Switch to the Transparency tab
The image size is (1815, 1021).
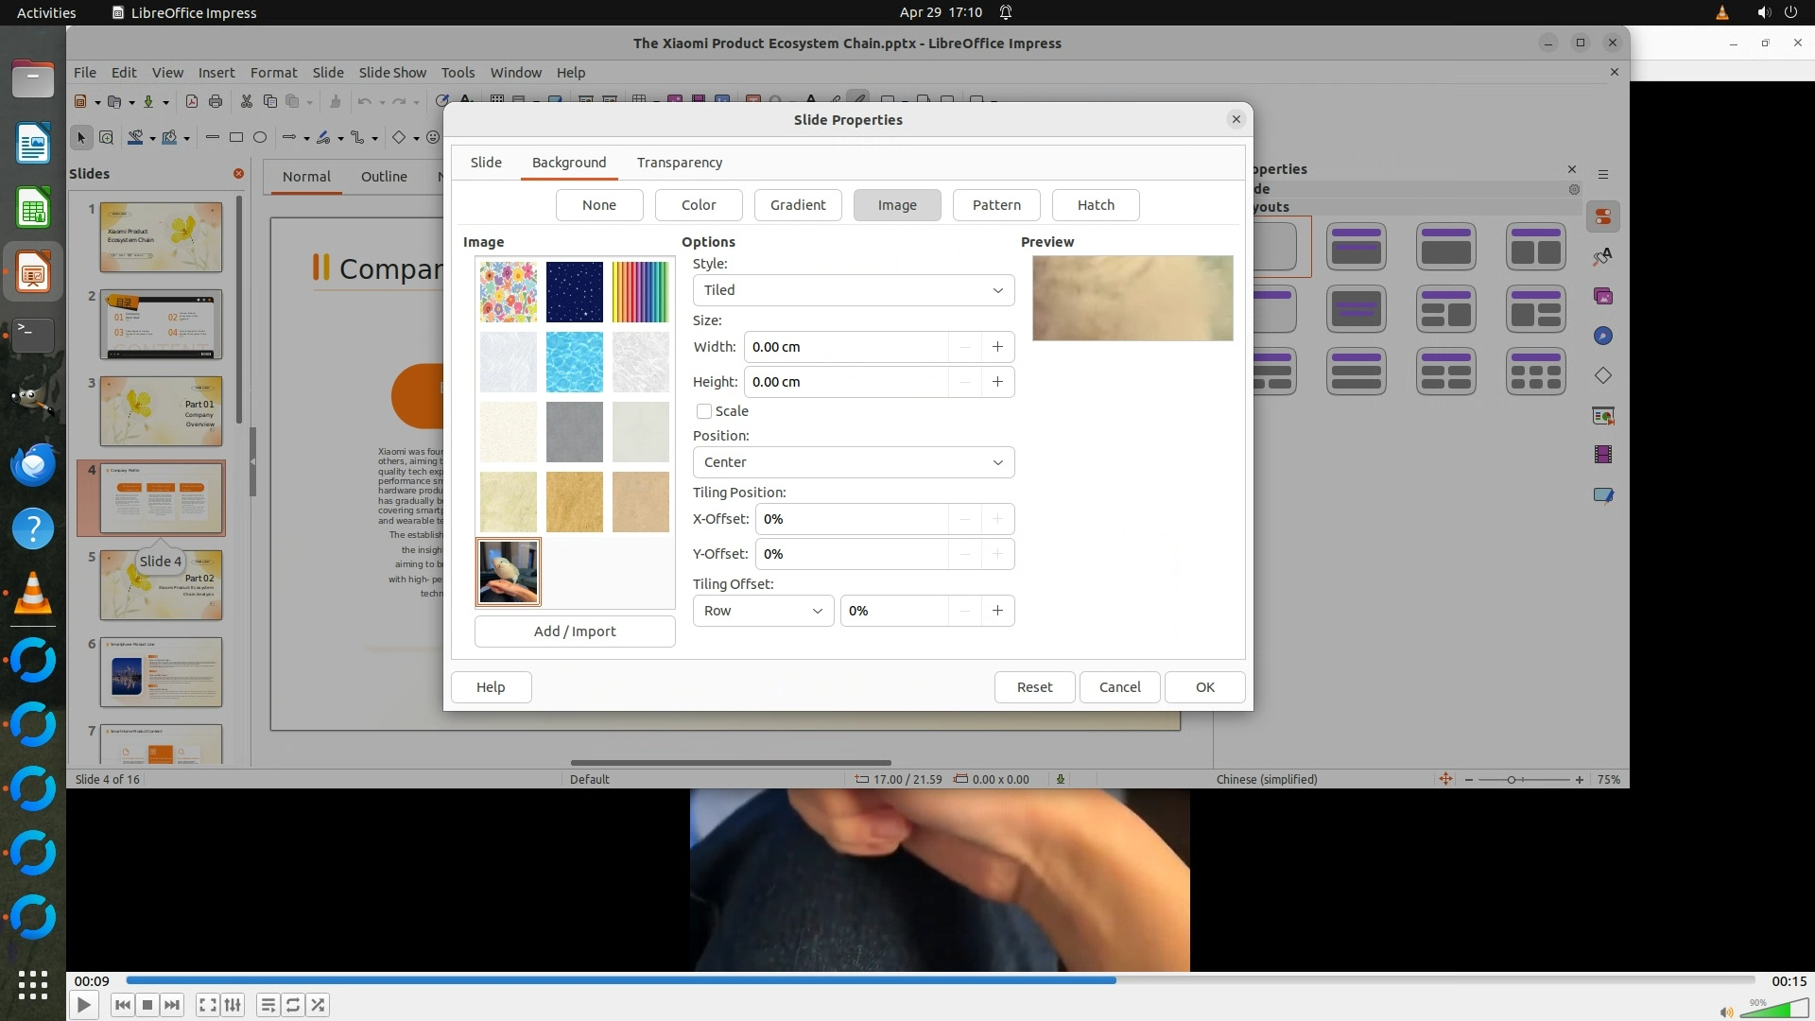[x=679, y=163]
